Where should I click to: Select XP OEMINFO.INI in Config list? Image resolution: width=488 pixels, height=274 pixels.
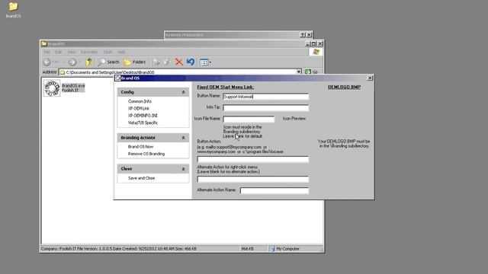coord(143,116)
